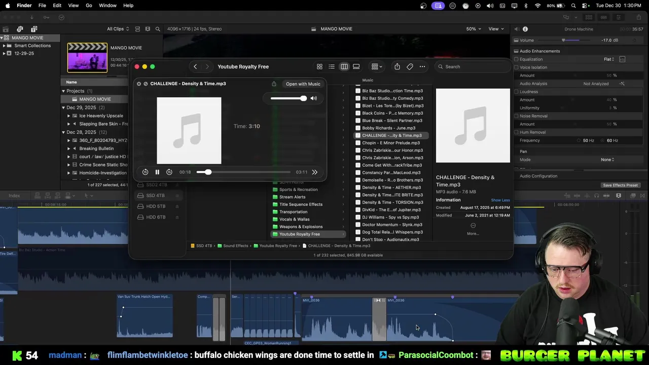Click the More button in preview pane
The width and height of the screenshot is (649, 365).
[473, 229]
